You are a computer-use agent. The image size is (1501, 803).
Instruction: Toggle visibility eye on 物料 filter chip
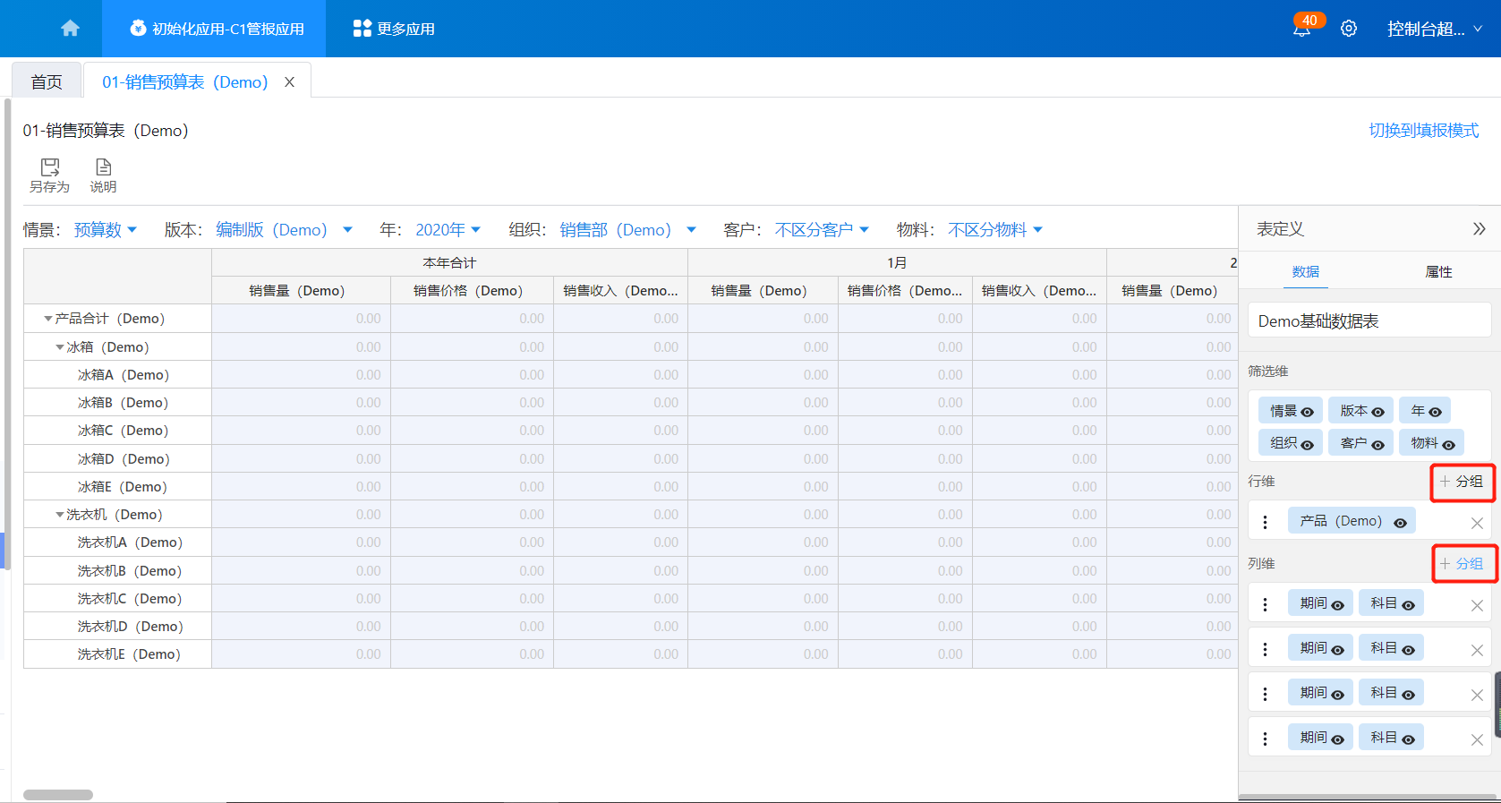(1448, 444)
